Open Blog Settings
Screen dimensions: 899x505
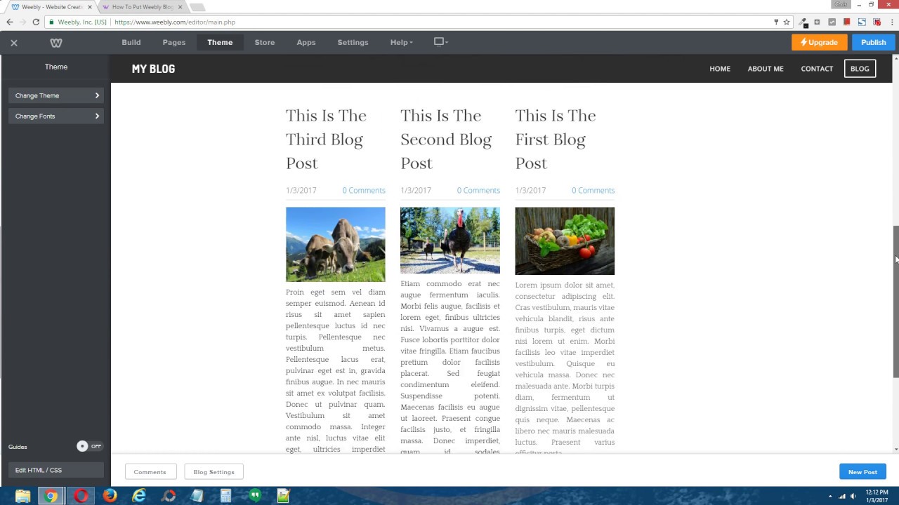(214, 472)
